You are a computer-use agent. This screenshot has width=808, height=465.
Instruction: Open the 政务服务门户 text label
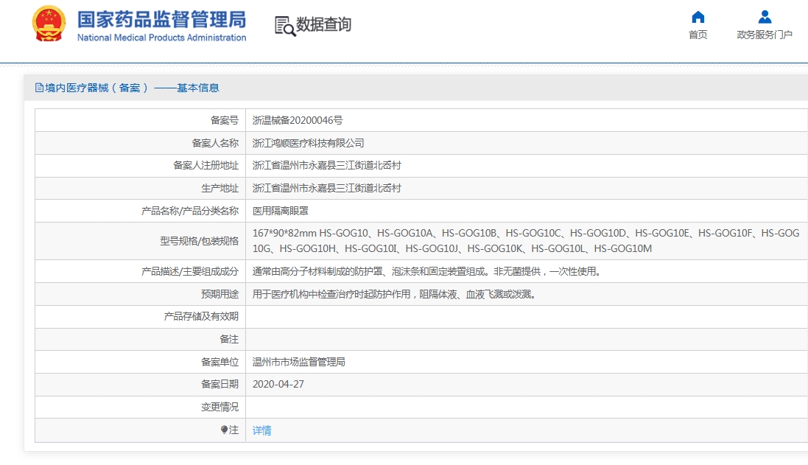click(x=765, y=35)
